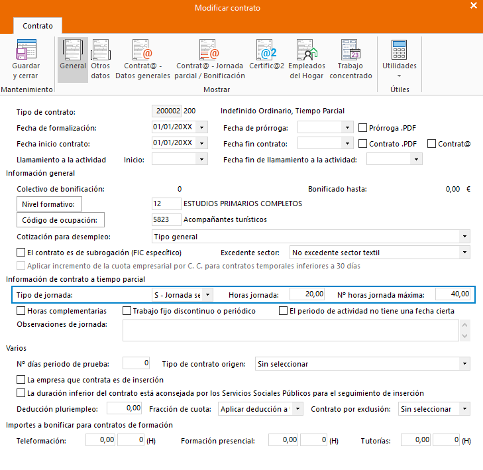
Task: Click Nº días periodo de prueba field
Action: tap(136, 363)
